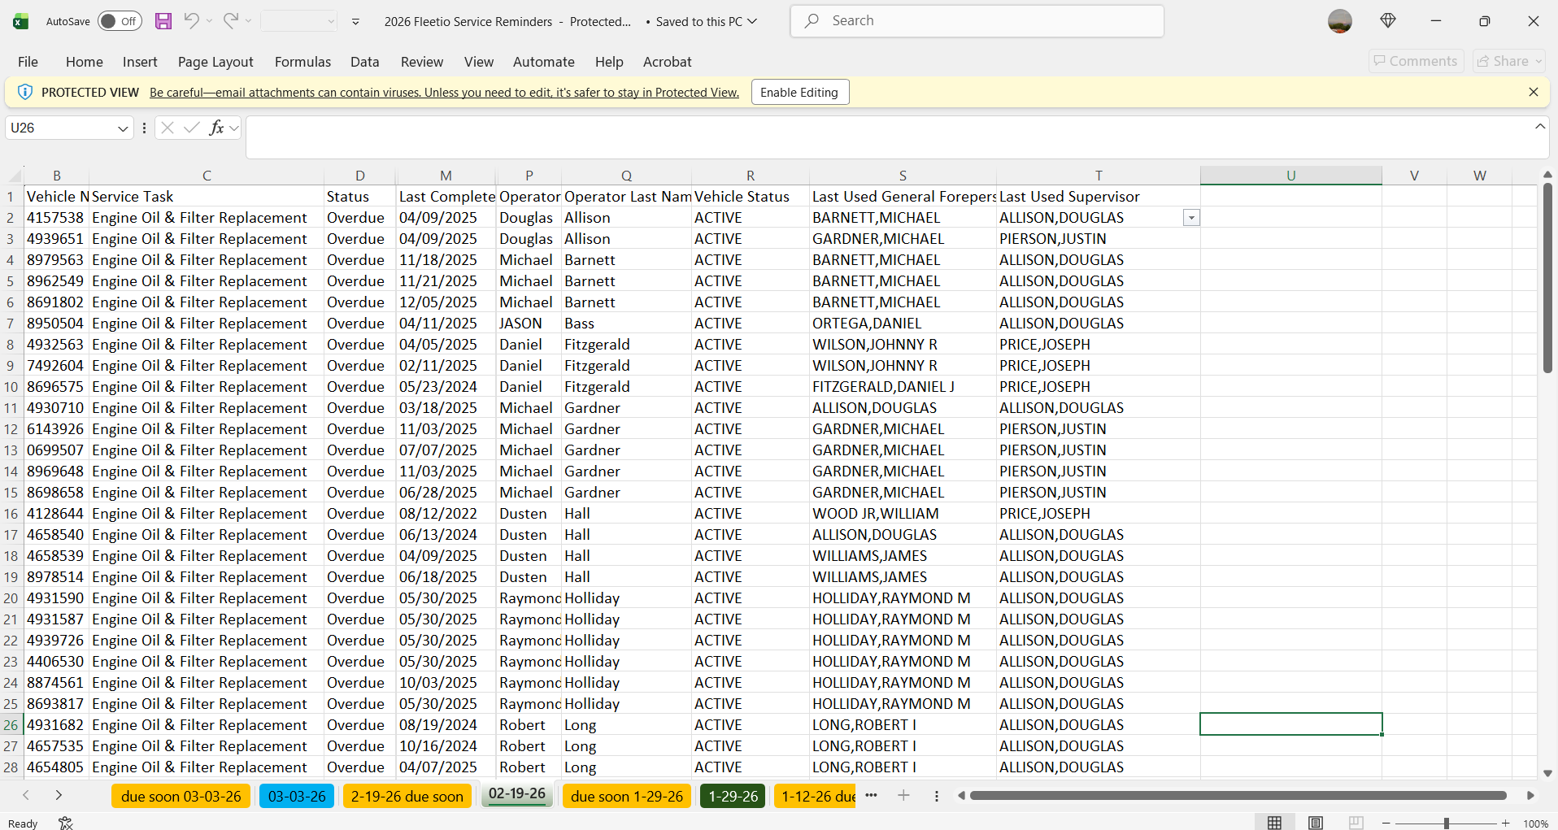Dismiss the Protected View message bar
Image resolution: width=1558 pixels, height=830 pixels.
[1534, 92]
